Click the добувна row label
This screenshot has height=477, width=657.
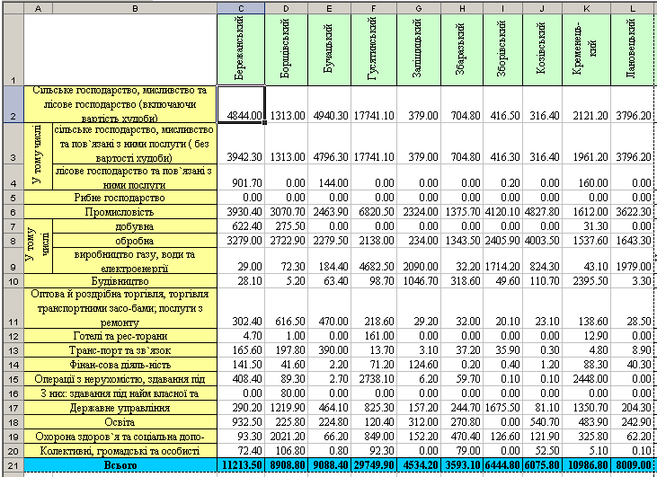[x=135, y=226]
